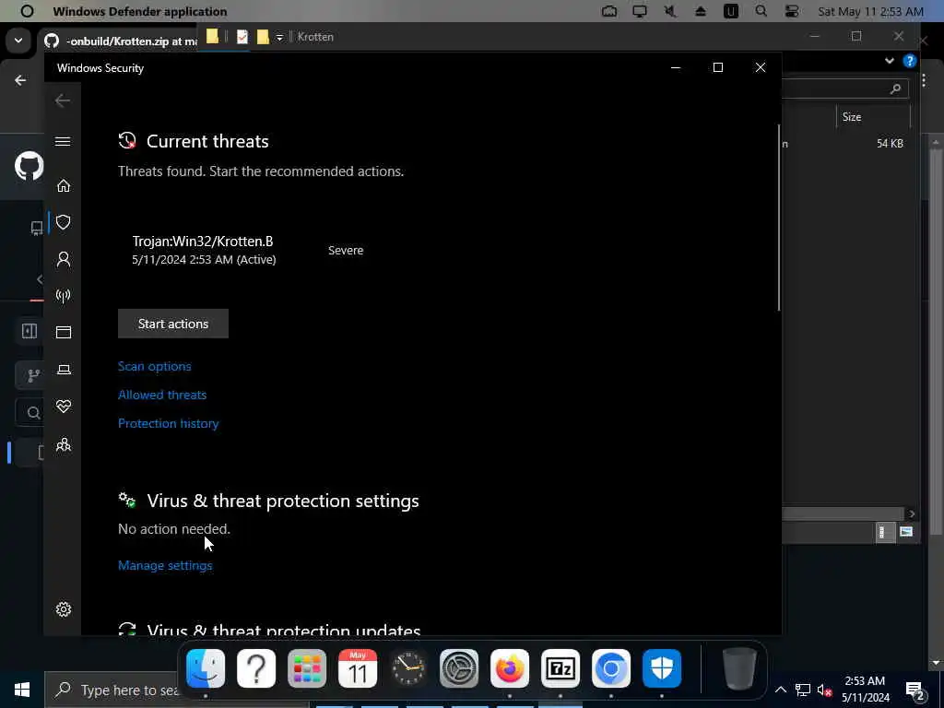The width and height of the screenshot is (944, 708).
Task: Click the Windows Security back arrow
Action: (x=63, y=100)
